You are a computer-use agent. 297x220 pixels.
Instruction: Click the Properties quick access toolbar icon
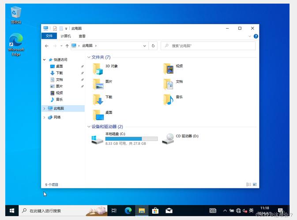(x=55, y=29)
